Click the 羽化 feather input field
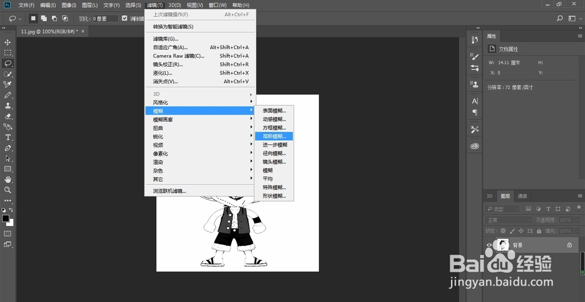Image resolution: width=585 pixels, height=302 pixels. [105, 18]
